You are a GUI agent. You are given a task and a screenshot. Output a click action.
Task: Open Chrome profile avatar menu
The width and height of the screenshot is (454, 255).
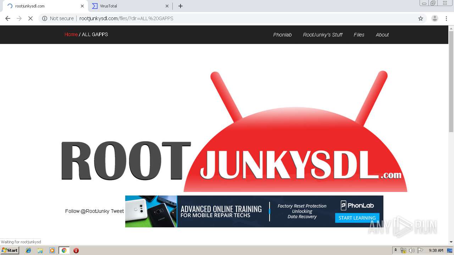coord(434,18)
